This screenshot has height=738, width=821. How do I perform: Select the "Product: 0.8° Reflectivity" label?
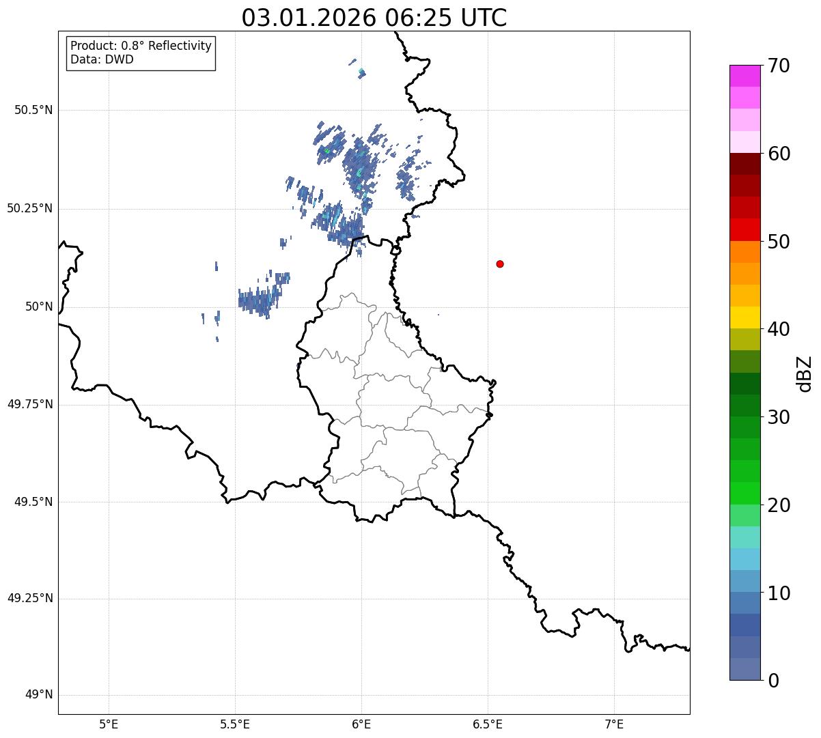point(141,46)
